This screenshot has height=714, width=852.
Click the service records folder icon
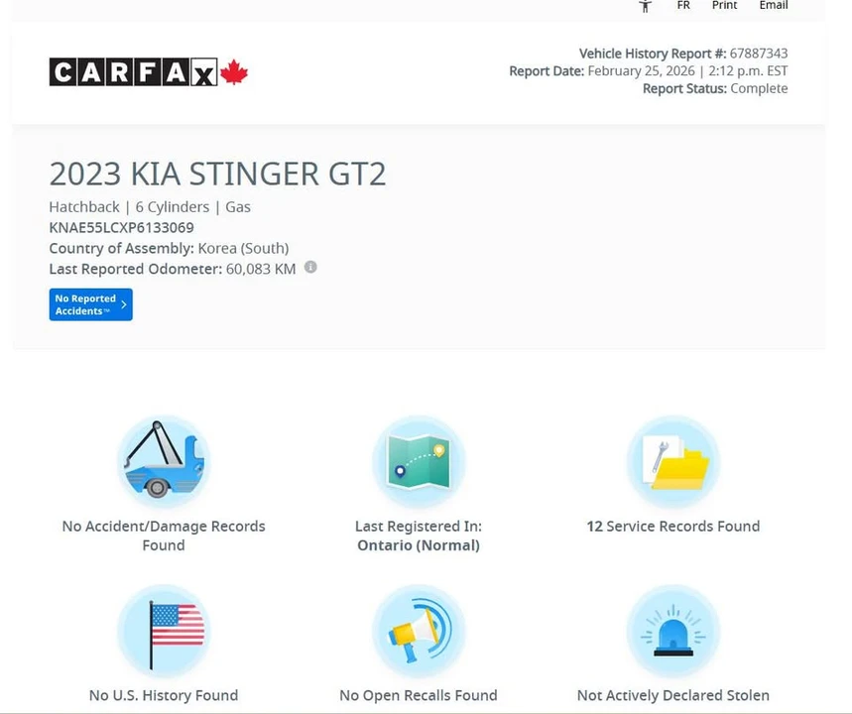click(673, 461)
